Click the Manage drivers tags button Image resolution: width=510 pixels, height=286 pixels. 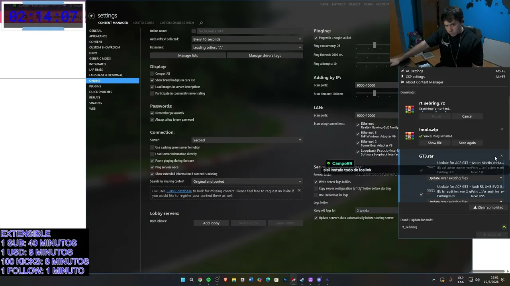pos(265,56)
